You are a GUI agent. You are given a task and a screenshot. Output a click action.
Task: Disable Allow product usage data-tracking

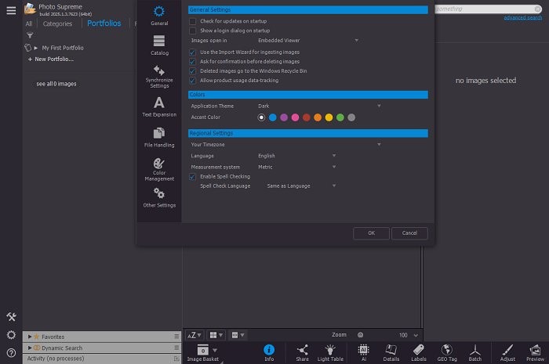pyautogui.click(x=193, y=80)
